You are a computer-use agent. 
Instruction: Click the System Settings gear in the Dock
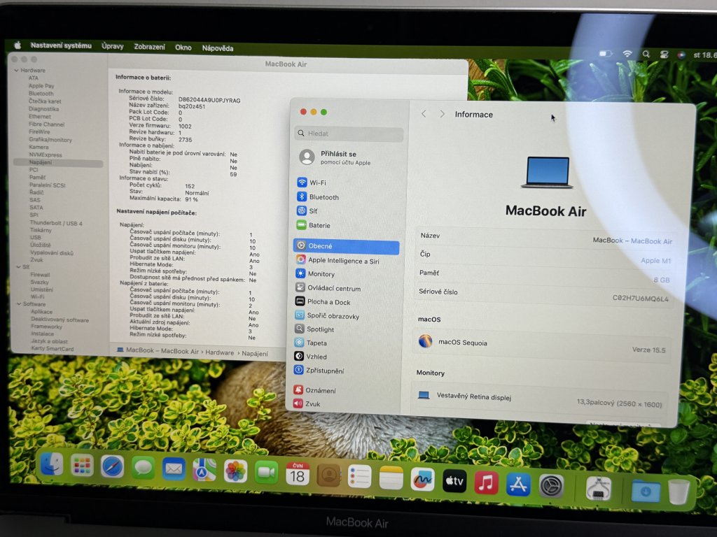(551, 486)
